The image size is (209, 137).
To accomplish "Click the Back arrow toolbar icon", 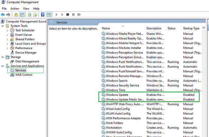I will tap(3, 15).
